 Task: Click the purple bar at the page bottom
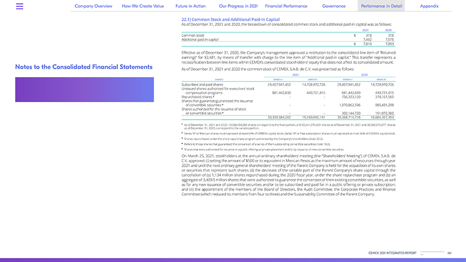[233, 260]
